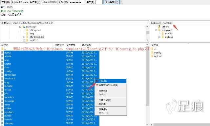This screenshot has width=210, height=126.
Task: Select wwwroot in the remote tree
Action: (167, 30)
